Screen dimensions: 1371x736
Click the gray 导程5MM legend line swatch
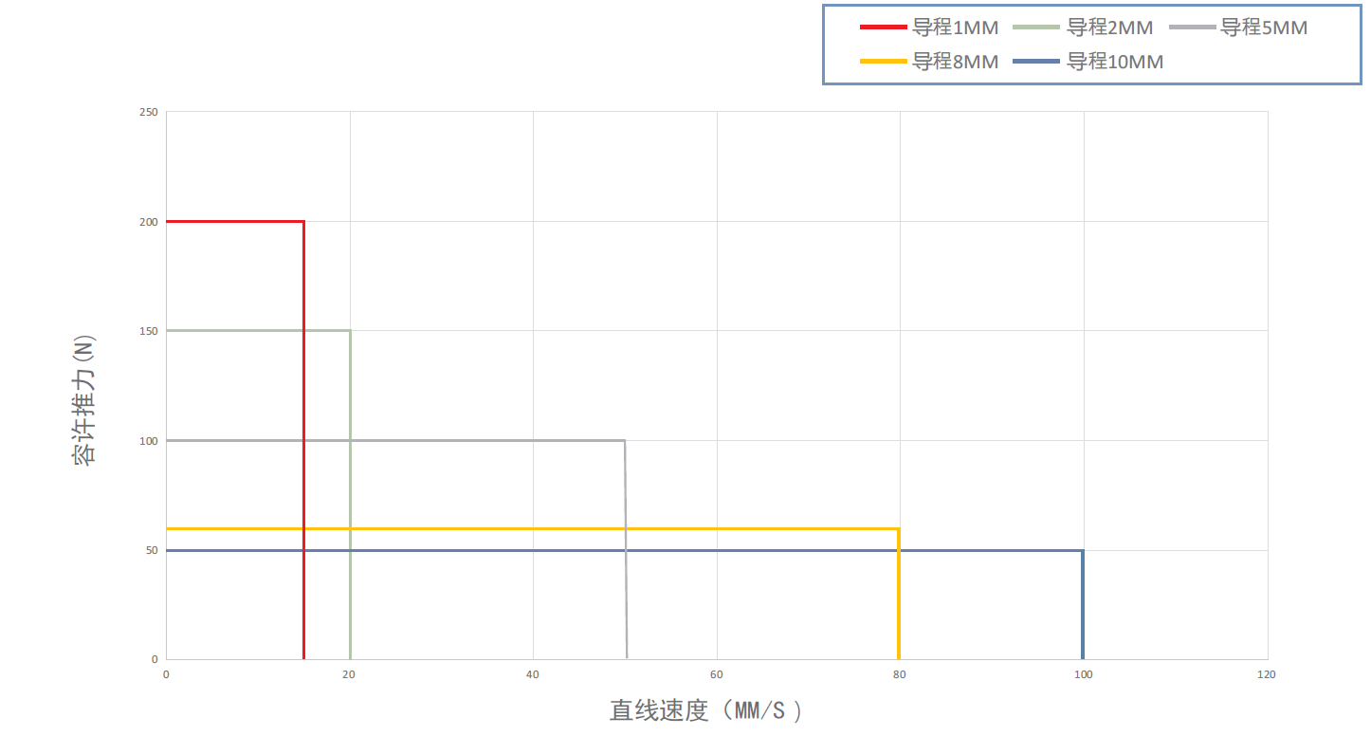click(x=1193, y=28)
